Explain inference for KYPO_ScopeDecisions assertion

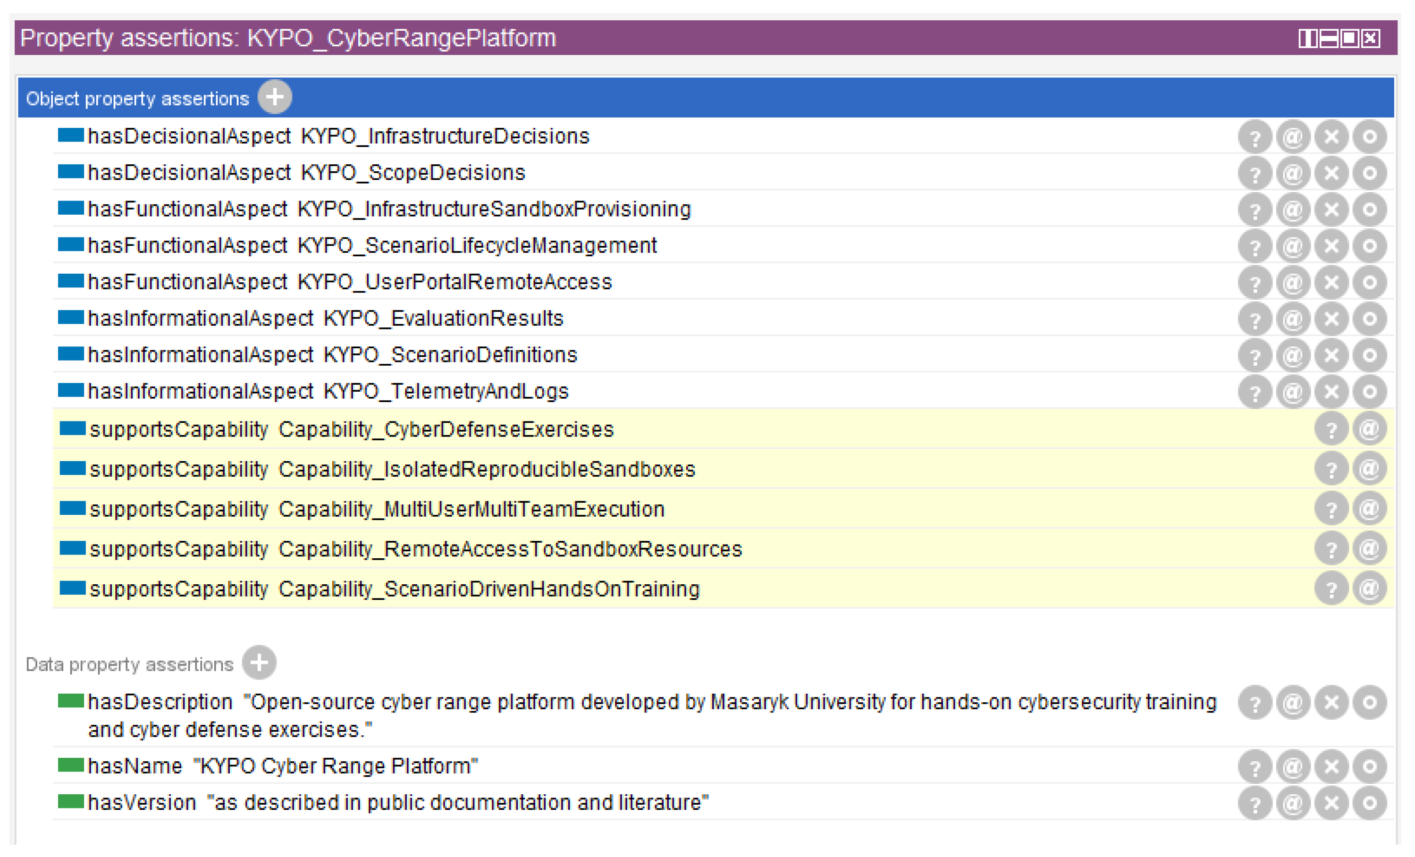[1255, 173]
